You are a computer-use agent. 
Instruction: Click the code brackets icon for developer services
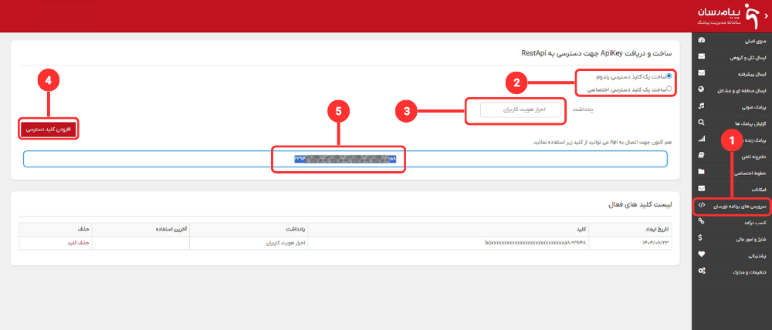tap(701, 205)
